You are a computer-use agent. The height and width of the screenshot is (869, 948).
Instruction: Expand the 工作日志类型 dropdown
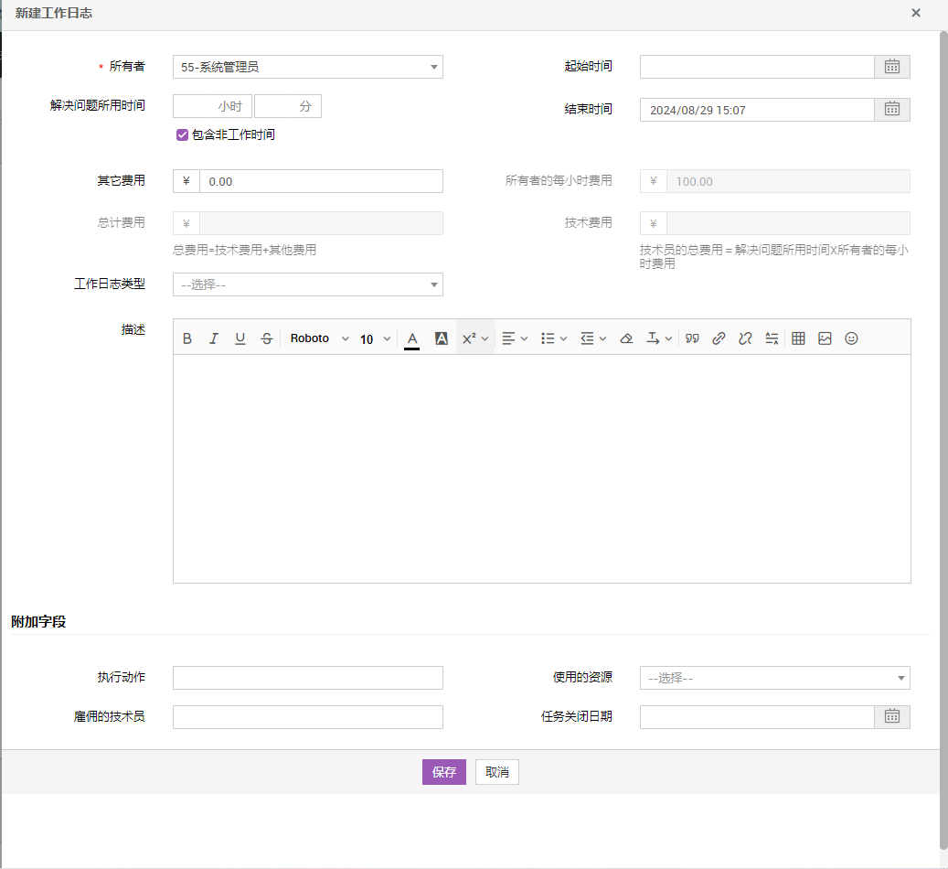pos(307,284)
